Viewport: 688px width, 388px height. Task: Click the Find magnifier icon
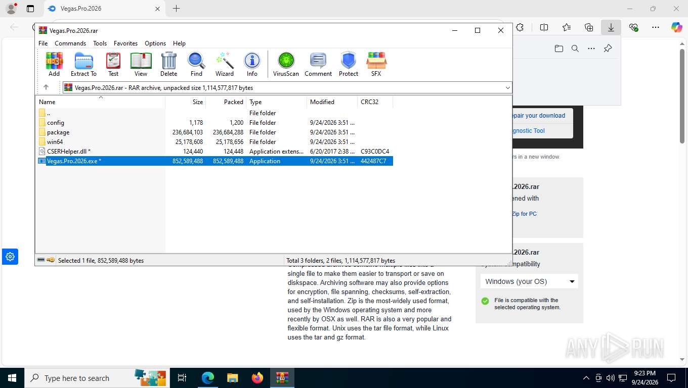point(196,64)
